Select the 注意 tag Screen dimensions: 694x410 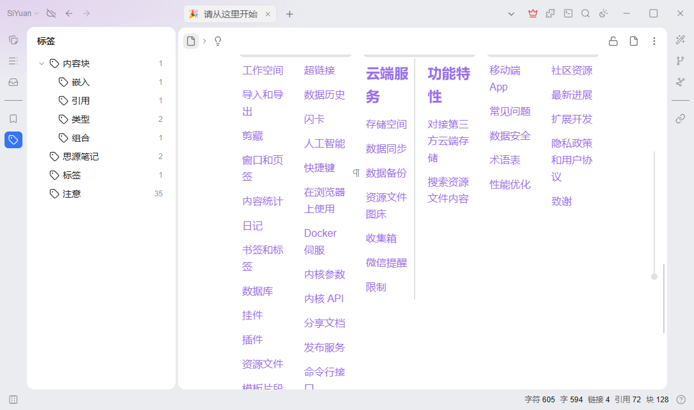101,194
